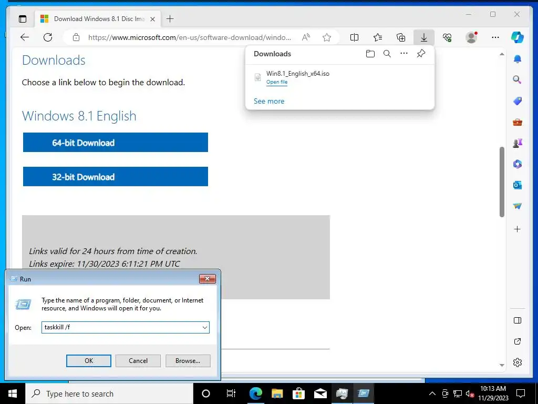Close the Run dialog with red X
This screenshot has width=538, height=404.
(207, 279)
